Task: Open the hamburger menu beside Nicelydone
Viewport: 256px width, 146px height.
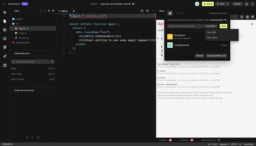Action: click(4, 4)
